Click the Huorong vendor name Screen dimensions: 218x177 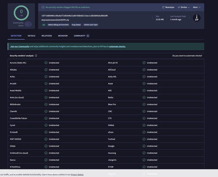coord(112,153)
